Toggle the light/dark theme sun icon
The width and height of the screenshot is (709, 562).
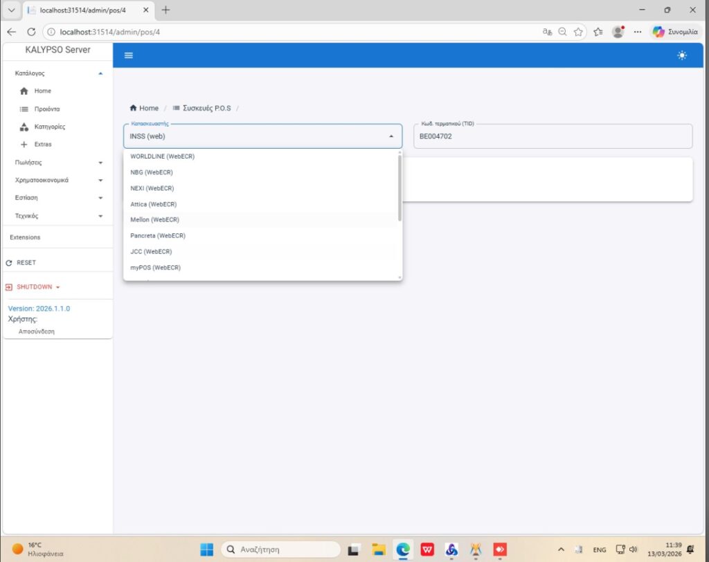[682, 55]
